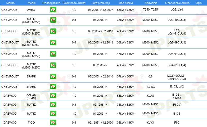Select the B10S, LA2 engine code cell
Image resolution: width=207 pixels, height=127 pixels.
click(x=177, y=86)
